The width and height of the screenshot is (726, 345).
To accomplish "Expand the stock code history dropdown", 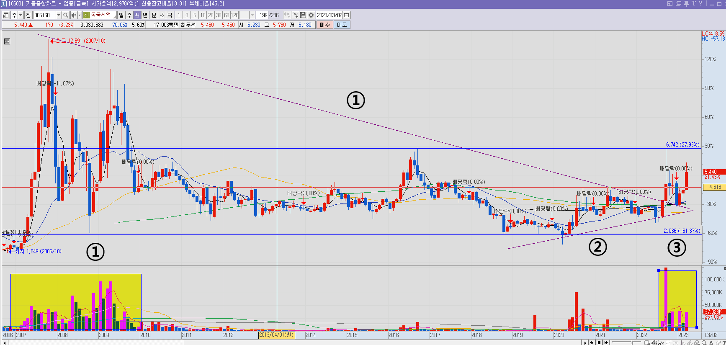I will (59, 15).
